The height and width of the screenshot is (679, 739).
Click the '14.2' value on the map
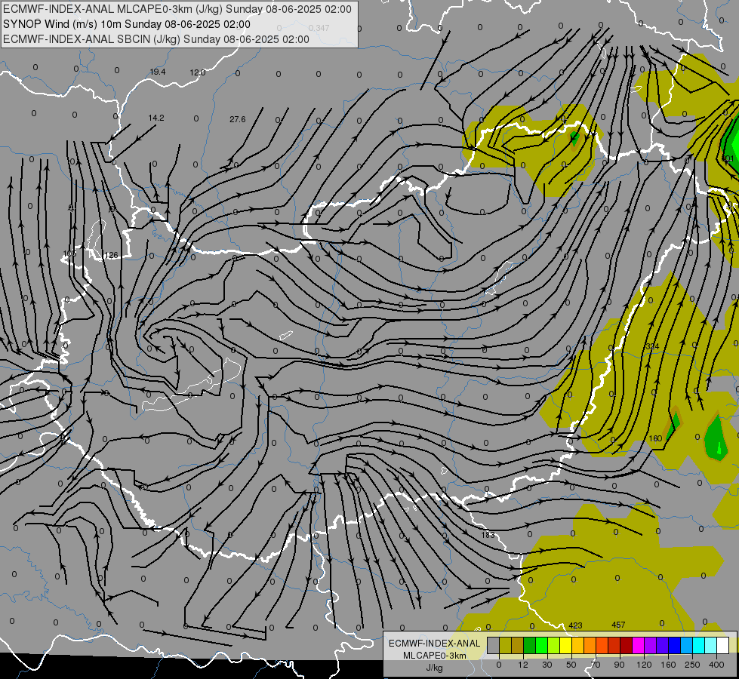point(156,118)
